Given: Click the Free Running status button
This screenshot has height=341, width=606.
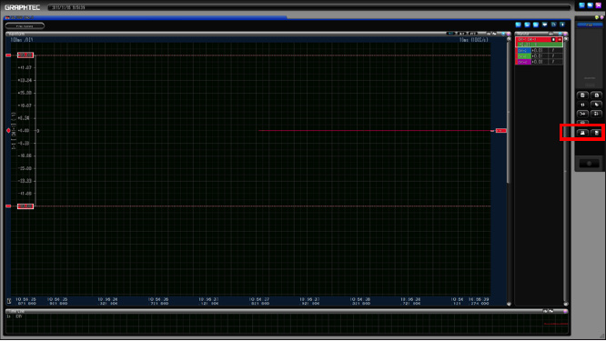Looking at the screenshot, I should point(25,26).
